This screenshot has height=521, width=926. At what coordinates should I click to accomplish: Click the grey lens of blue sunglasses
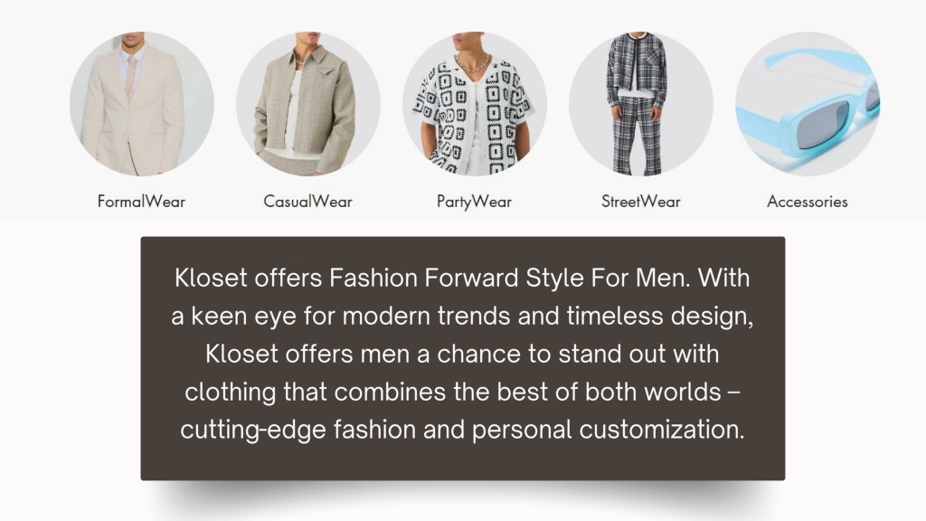(x=821, y=125)
